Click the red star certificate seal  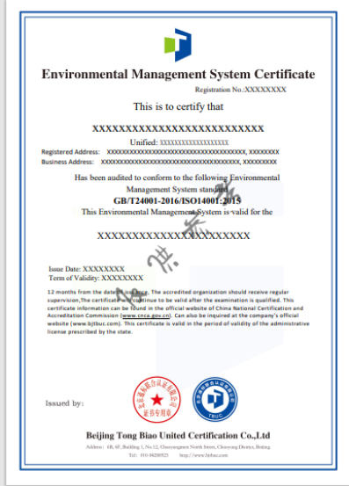(157, 400)
